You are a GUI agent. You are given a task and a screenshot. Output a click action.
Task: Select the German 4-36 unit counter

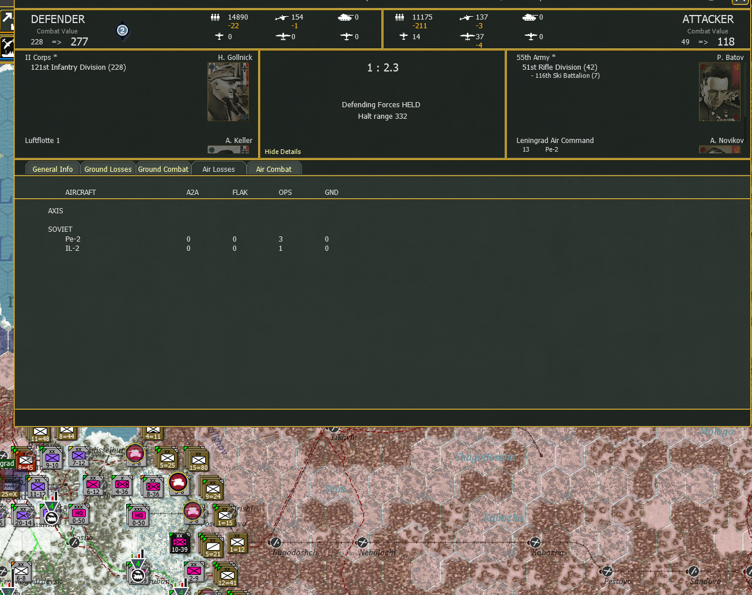[122, 485]
